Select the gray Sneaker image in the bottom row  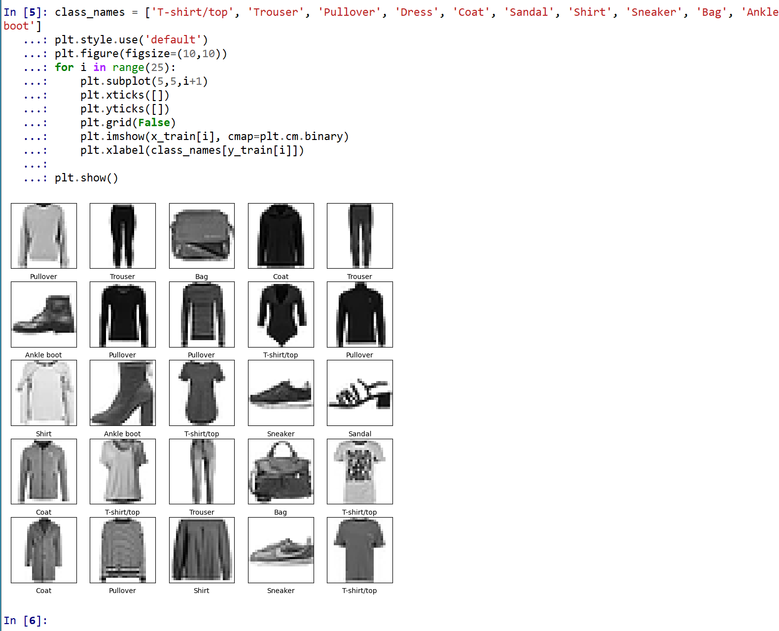(281, 550)
